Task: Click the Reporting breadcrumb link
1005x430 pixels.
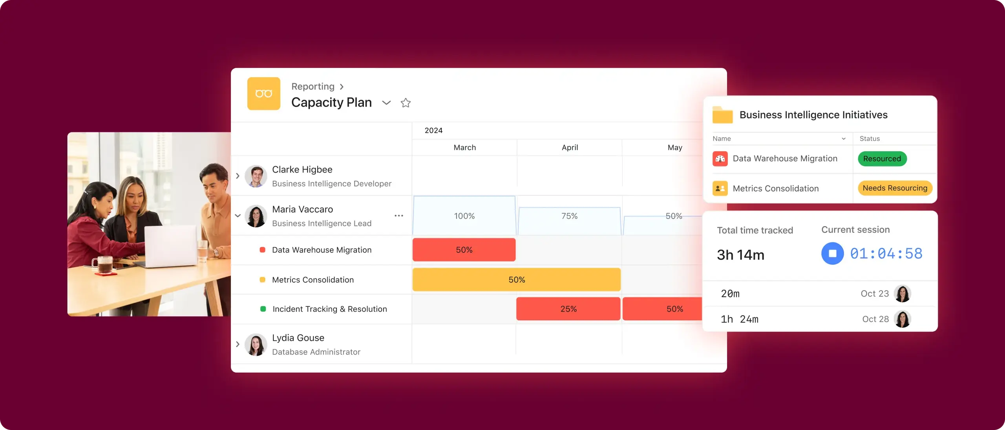Action: click(x=313, y=85)
